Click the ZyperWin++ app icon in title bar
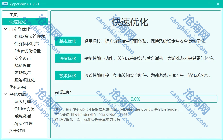 point(5,4)
